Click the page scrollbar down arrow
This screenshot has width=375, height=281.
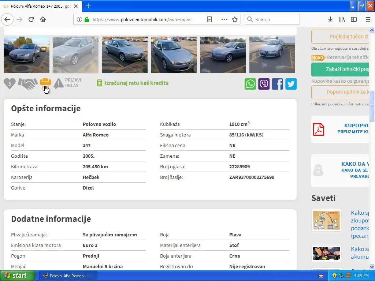point(372,267)
